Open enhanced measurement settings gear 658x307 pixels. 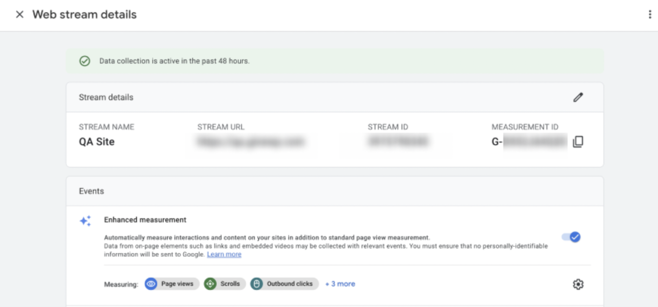coord(578,284)
